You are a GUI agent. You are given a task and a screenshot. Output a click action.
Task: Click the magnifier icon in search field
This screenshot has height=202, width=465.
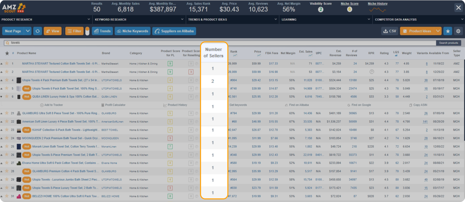[x=7, y=43]
